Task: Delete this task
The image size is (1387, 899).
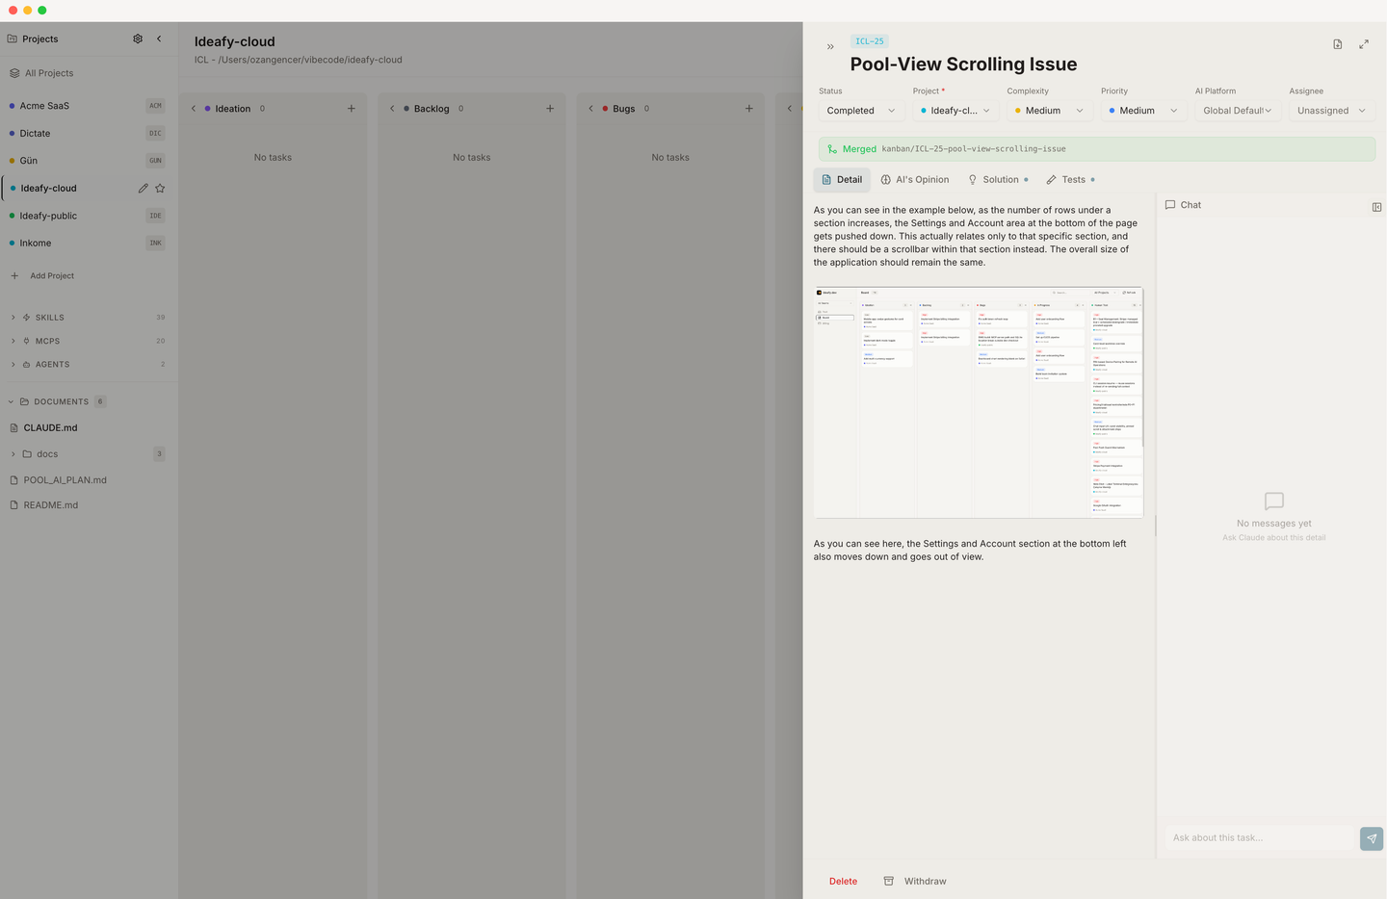Action: click(843, 882)
